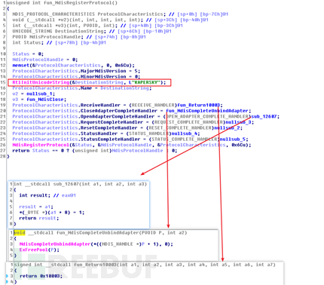Click sub_12607 name in its function declaration
Viewport: 324px width, 285px height.
[65, 184]
